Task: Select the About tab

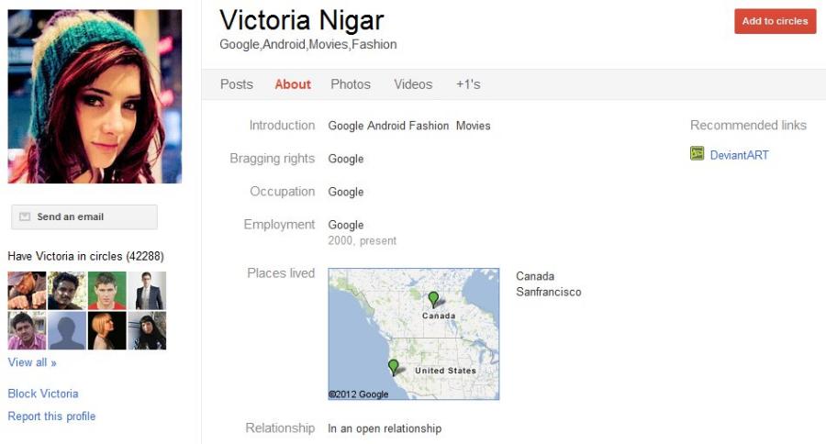Action: 293,84
